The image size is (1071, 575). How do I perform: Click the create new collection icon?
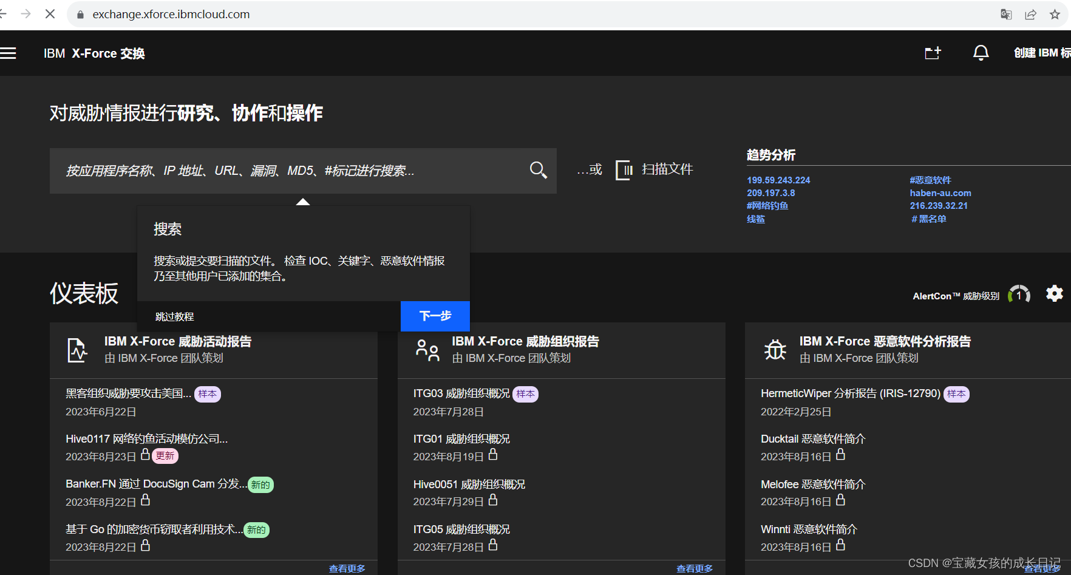click(x=933, y=53)
